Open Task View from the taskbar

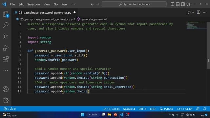[x=103, y=115]
